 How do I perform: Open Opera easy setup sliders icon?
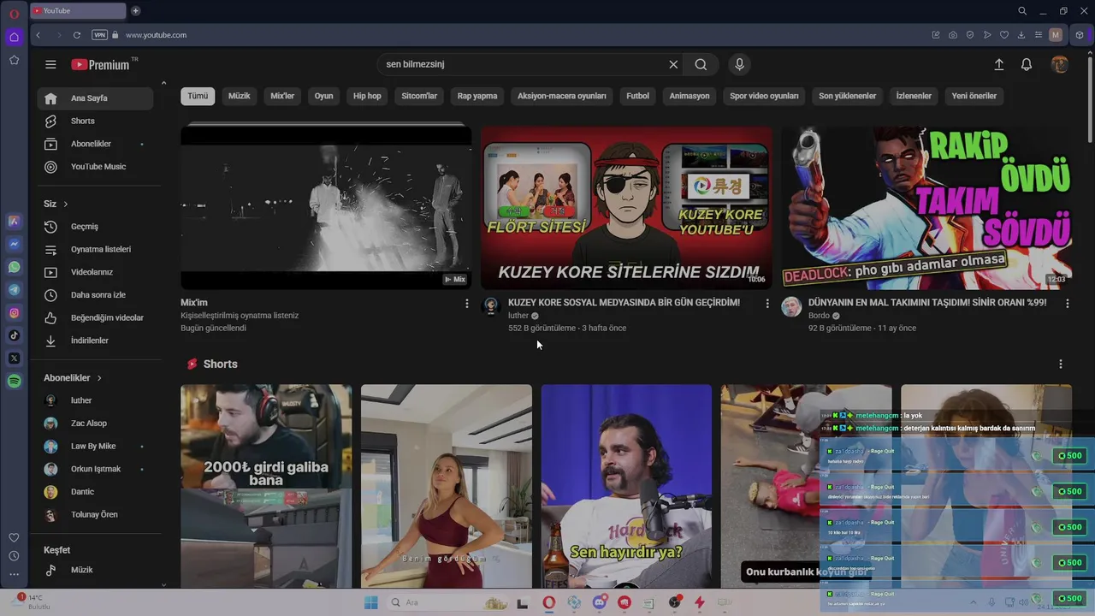point(1039,35)
